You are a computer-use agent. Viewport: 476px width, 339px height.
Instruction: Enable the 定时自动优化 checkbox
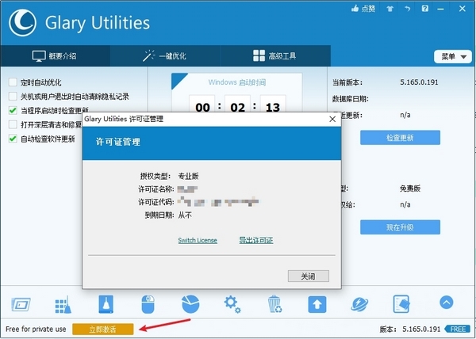(x=13, y=82)
